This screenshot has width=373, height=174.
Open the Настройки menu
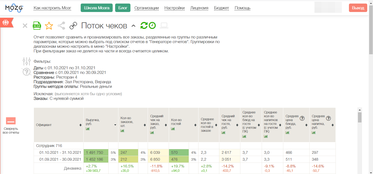(x=174, y=8)
